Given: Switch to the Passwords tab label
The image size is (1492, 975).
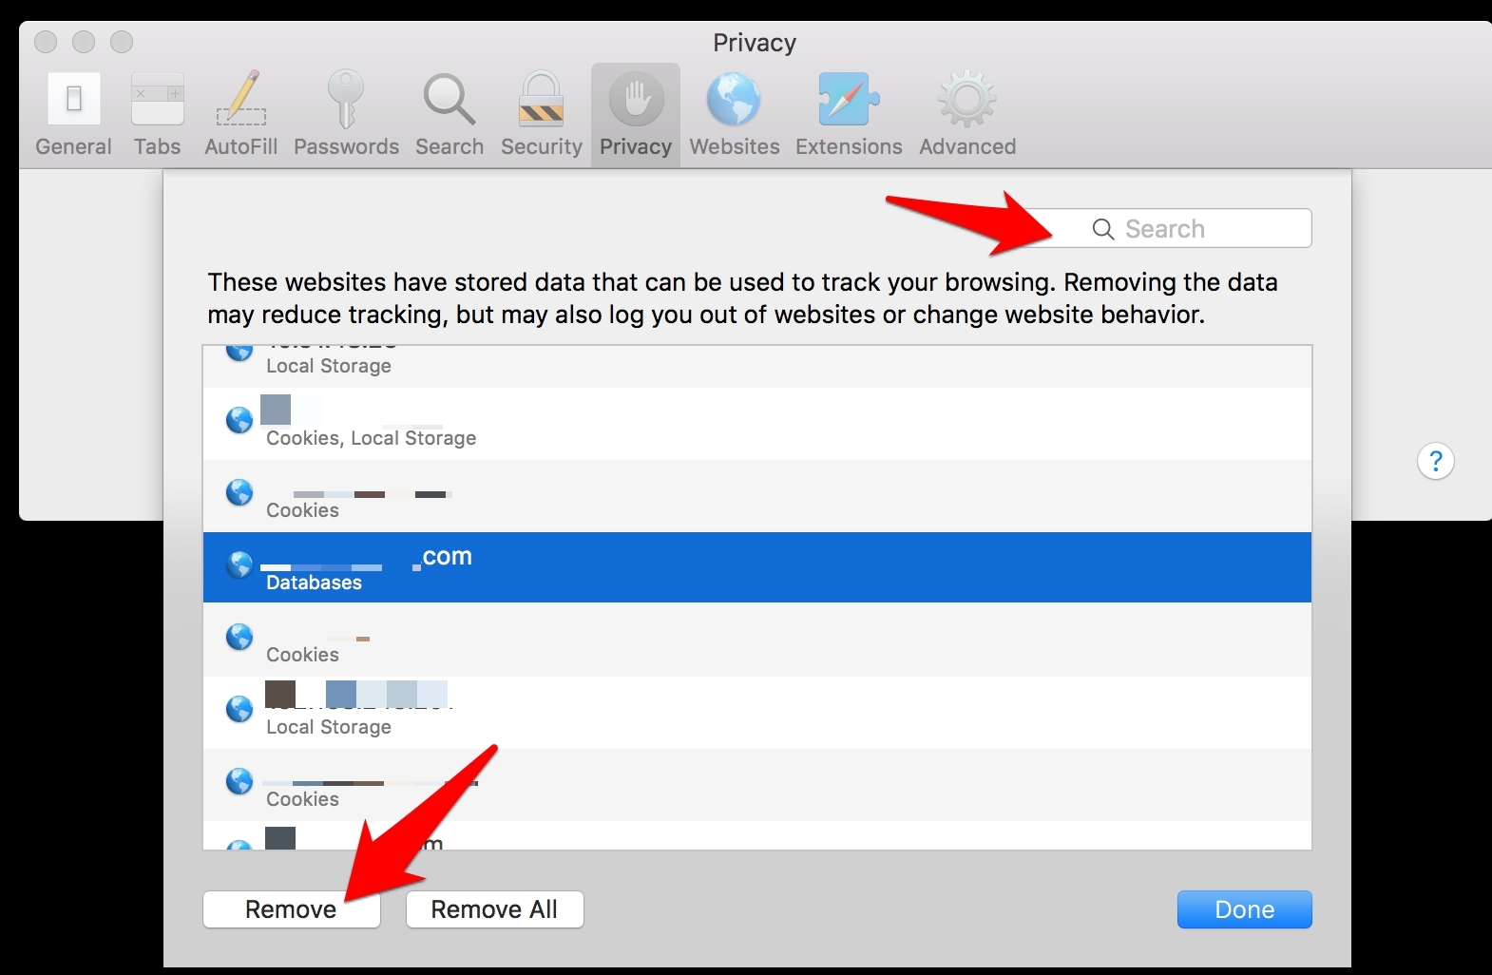Looking at the screenshot, I should pos(346,146).
